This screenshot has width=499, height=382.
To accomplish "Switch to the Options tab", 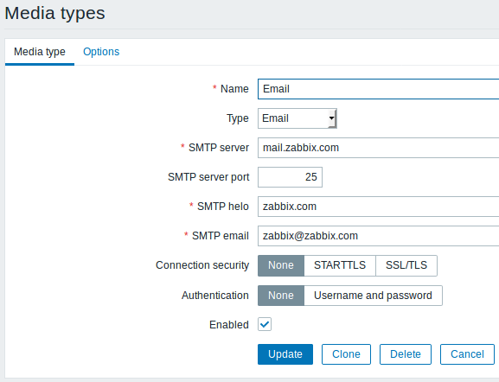I will pyautogui.click(x=101, y=52).
